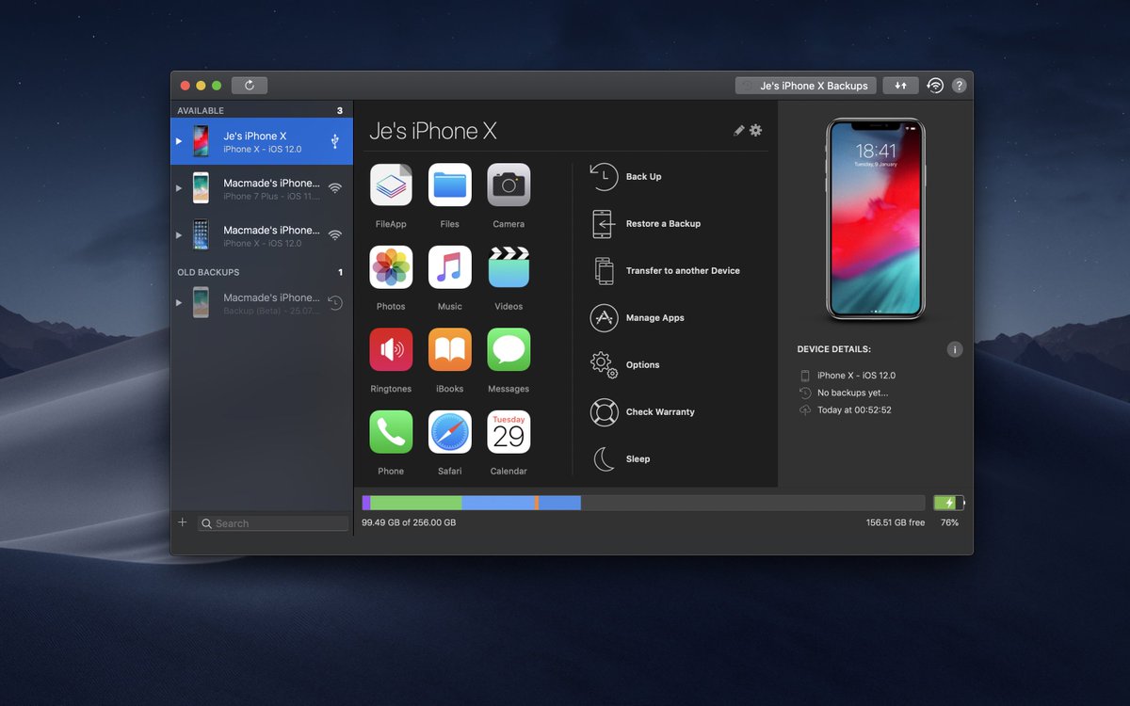This screenshot has width=1130, height=706.
Task: Click Restore a Backup
Action: point(646,224)
